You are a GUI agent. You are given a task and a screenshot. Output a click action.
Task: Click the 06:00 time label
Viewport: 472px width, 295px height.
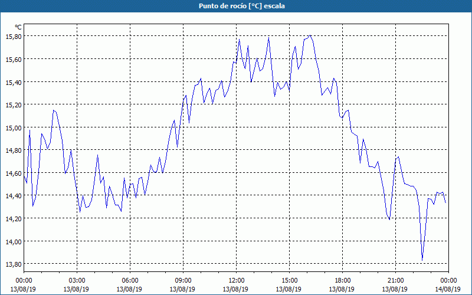tap(130, 281)
